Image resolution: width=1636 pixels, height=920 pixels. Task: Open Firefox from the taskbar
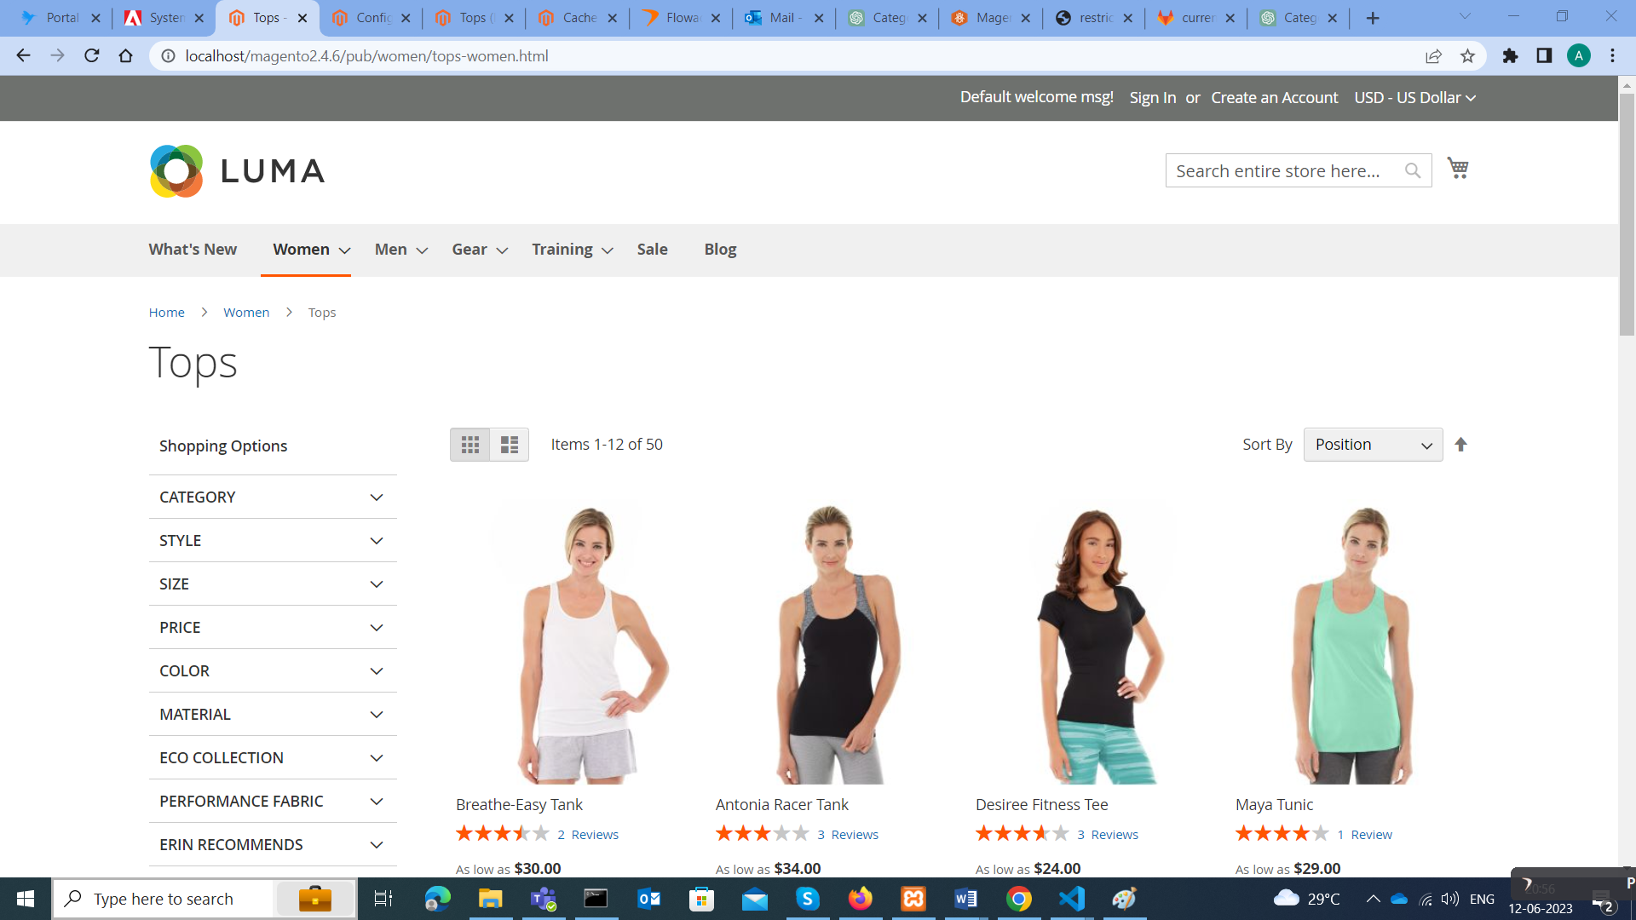click(860, 899)
